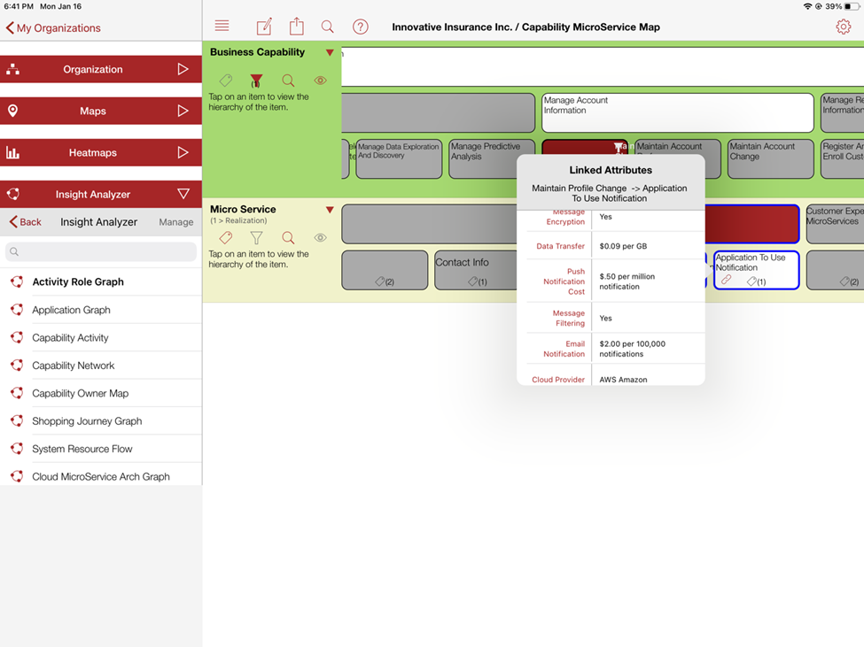Tap the Wi-Fi status icon
The image size is (864, 647).
coord(808,6)
